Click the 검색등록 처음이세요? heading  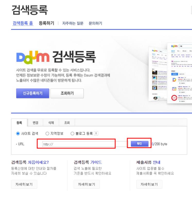coord(30,162)
